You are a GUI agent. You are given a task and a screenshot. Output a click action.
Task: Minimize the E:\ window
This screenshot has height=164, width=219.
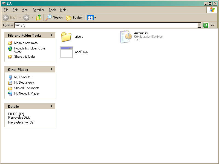[x=206, y=4]
